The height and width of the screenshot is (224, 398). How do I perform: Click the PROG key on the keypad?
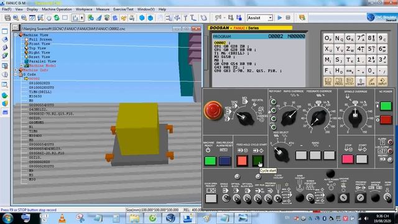pos(339,82)
